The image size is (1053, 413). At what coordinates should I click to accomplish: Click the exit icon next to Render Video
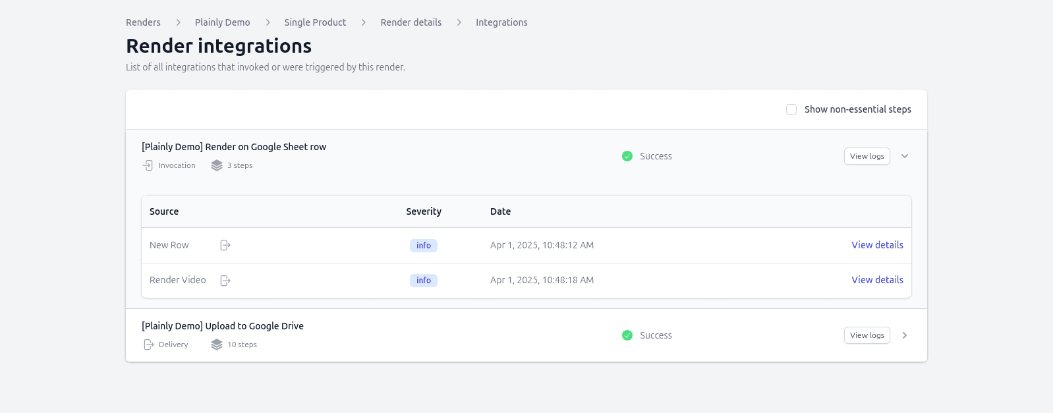tap(225, 281)
